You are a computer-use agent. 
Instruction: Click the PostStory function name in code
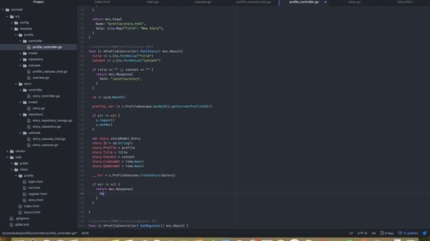(x=148, y=51)
